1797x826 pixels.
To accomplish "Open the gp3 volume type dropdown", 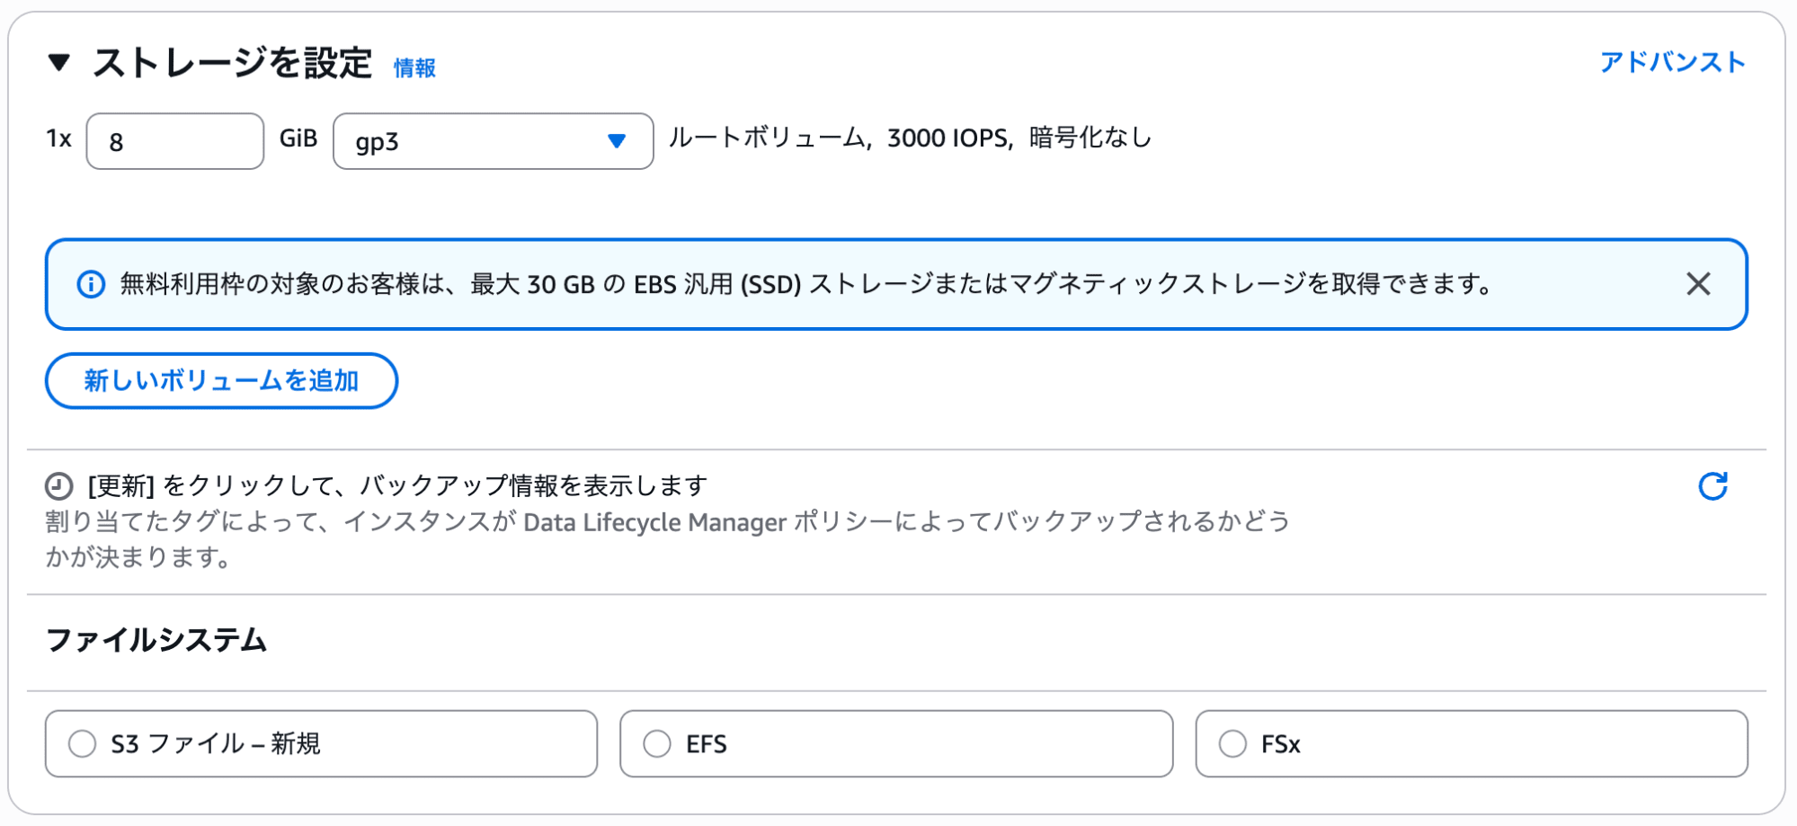I will 493,141.
